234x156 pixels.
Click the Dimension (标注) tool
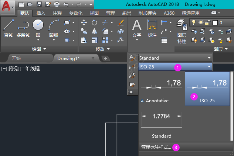[152, 29]
